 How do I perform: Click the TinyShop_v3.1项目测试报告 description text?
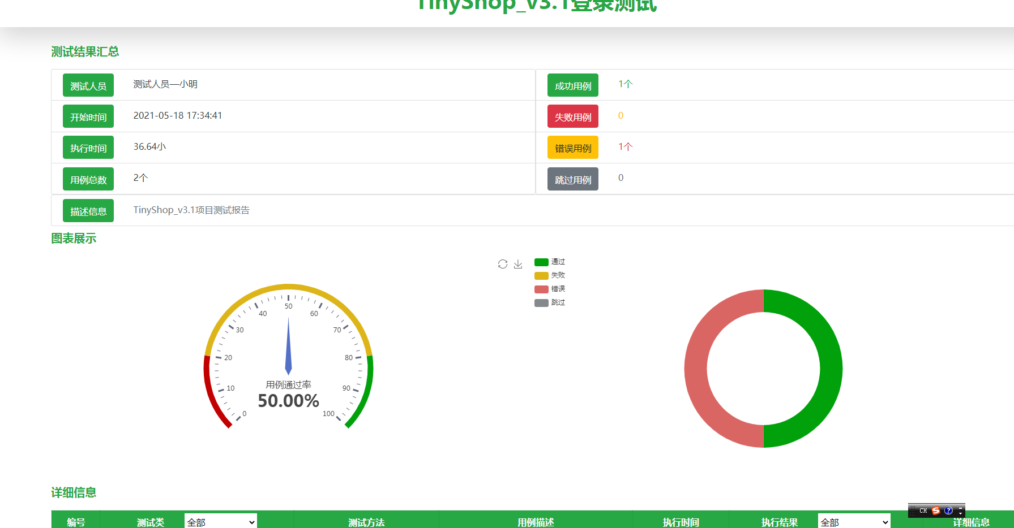click(191, 210)
